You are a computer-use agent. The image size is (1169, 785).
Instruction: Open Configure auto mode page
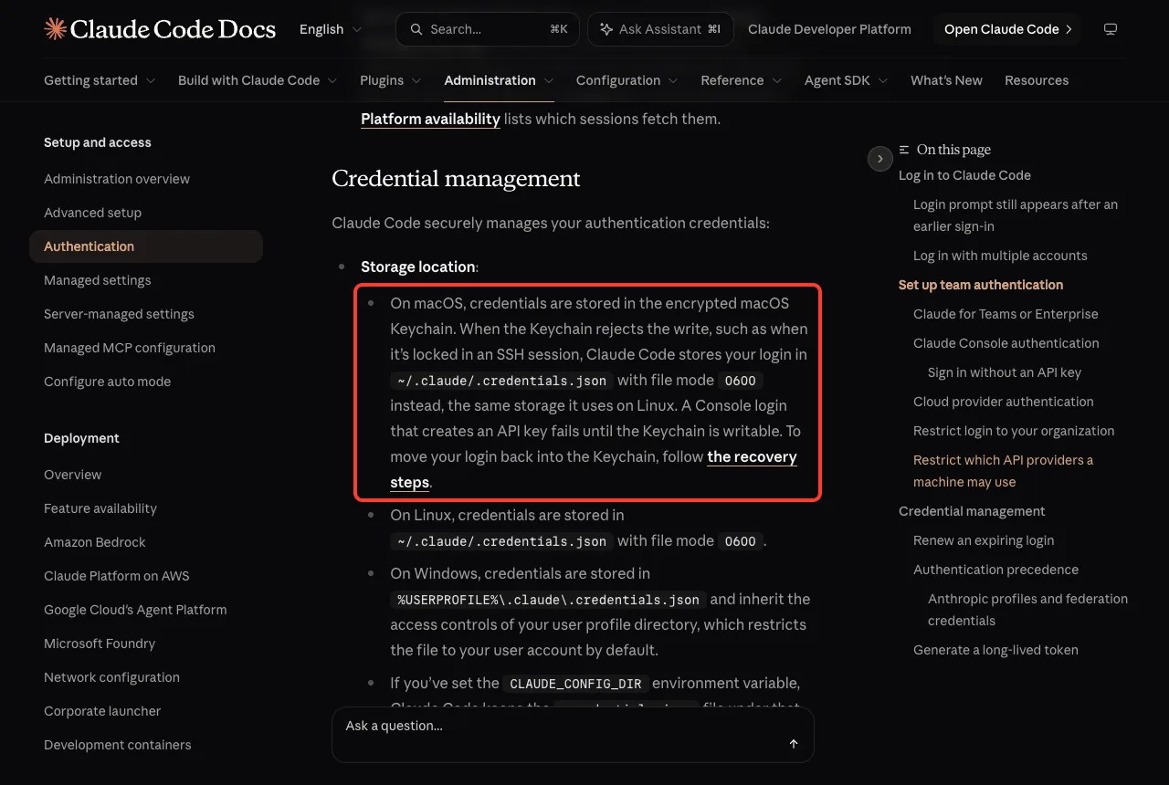click(x=107, y=382)
